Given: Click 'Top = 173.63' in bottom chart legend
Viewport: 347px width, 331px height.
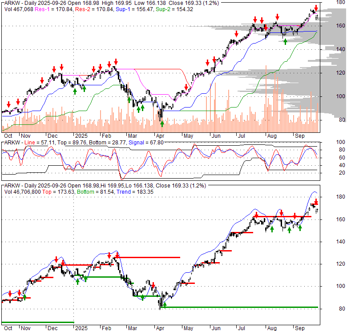Looking at the screenshot, I should click(58, 192).
